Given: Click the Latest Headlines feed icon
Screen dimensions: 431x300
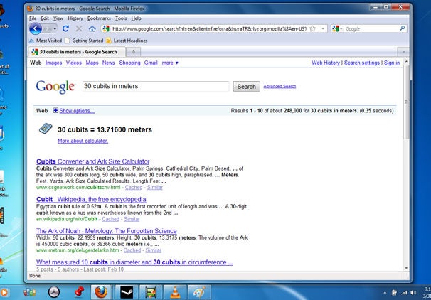Looking at the screenshot, I should (x=109, y=41).
